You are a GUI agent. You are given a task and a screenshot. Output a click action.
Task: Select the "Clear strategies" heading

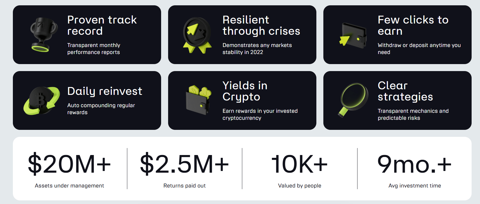[405, 91]
